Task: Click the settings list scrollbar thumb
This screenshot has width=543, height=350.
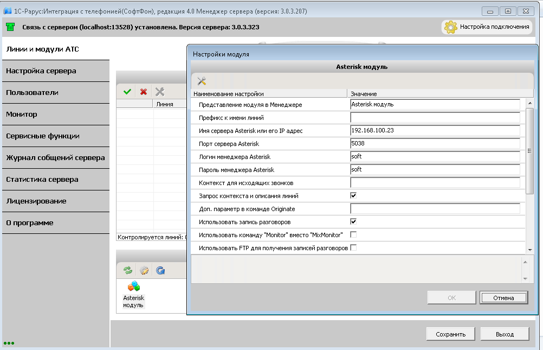Action: [x=530, y=151]
